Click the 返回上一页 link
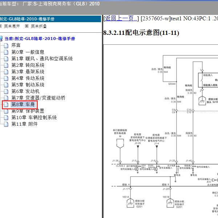This screenshot has height=218, width=218. [x=121, y=19]
